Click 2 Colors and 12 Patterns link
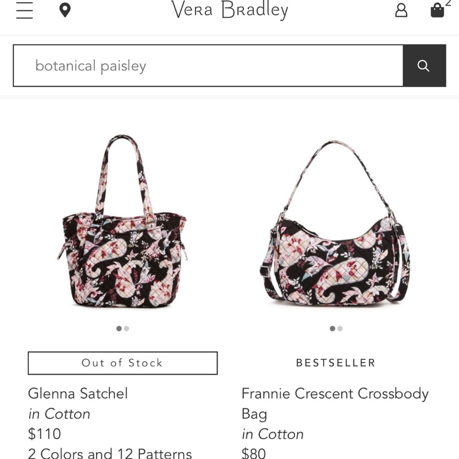 tap(110, 453)
